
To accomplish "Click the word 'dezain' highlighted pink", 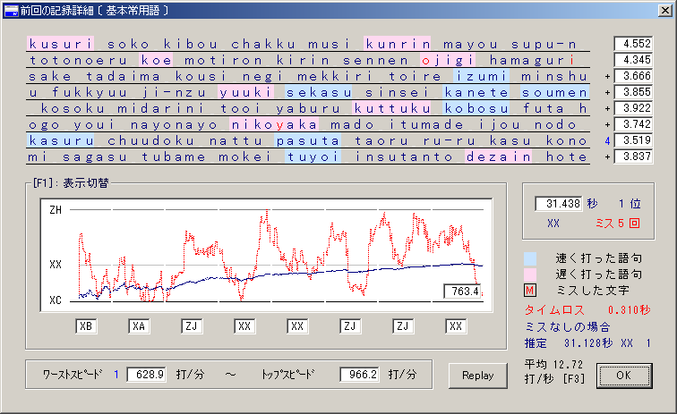I will pyautogui.click(x=499, y=157).
